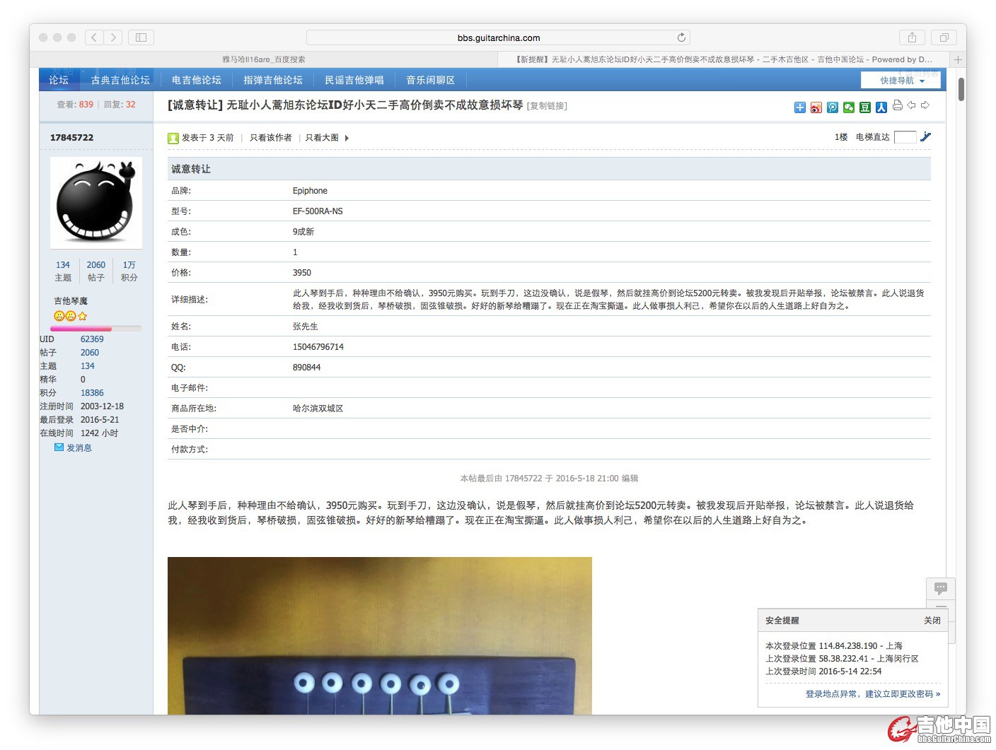996x750 pixels.
Task: Click 积分 18386 link
Action: point(92,393)
